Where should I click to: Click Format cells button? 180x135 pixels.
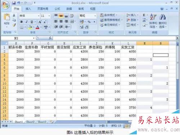click(132, 25)
